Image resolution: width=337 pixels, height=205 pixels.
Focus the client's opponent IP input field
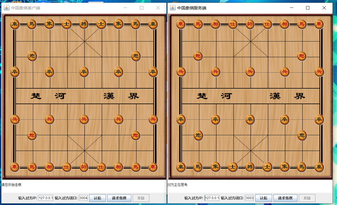tap(46, 198)
